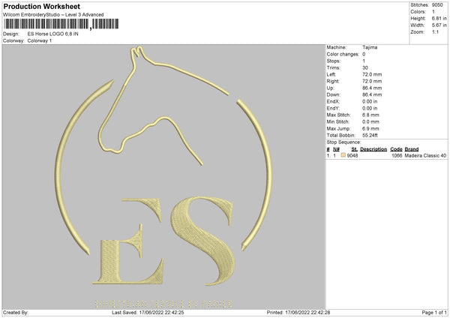Click the thread color swatch 9048
This screenshot has width=450, height=318.
(x=343, y=155)
